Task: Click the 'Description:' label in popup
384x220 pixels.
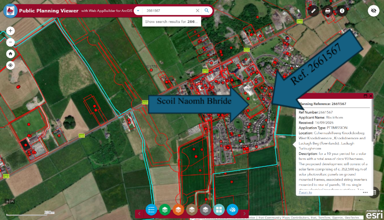Action: [308, 153]
